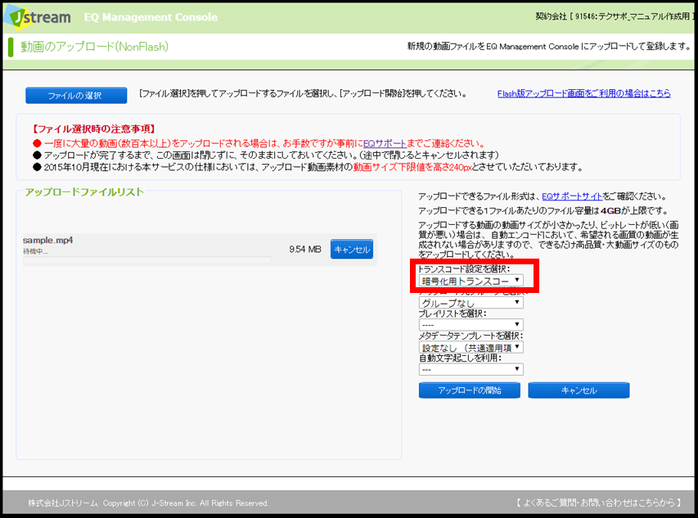Open the トランスコード設定 dropdown
The height and width of the screenshot is (518, 698).
[x=471, y=281]
